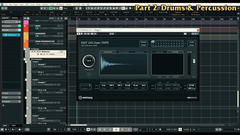The height and width of the screenshot is (135, 240).
Task: Toggle global Mute M button in toolbar
Action: pyautogui.click(x=42, y=8)
